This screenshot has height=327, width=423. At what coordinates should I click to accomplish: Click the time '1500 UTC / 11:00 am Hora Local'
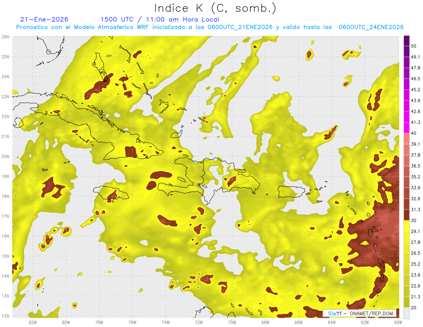(160, 19)
